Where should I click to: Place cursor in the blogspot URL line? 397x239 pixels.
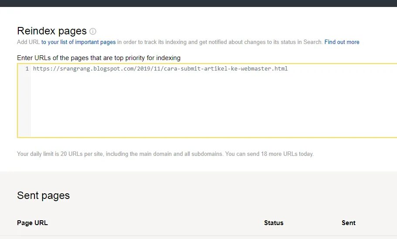[160, 69]
